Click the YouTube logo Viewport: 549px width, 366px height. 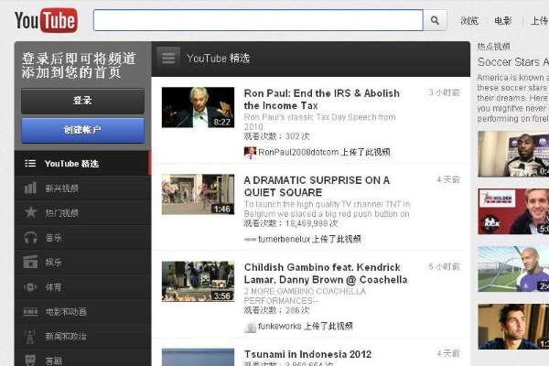(x=46, y=20)
